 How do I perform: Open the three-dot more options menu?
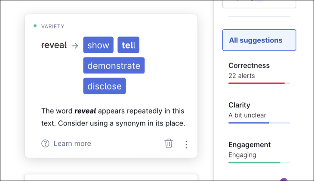click(x=186, y=144)
